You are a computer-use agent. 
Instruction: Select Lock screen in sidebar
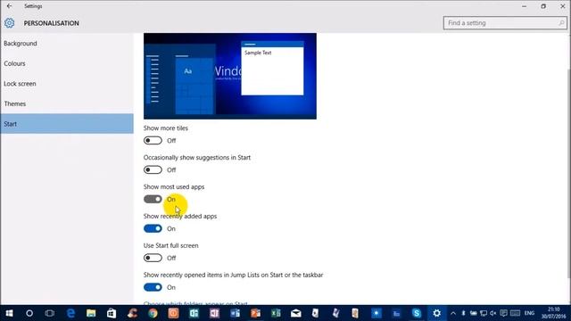pos(67,83)
